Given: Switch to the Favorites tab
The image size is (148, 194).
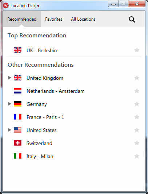Looking at the screenshot, I should pyautogui.click(x=54, y=19).
